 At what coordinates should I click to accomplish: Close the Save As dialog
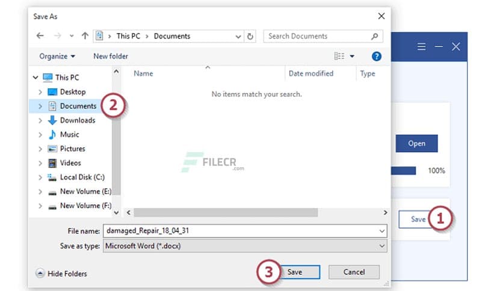381,16
